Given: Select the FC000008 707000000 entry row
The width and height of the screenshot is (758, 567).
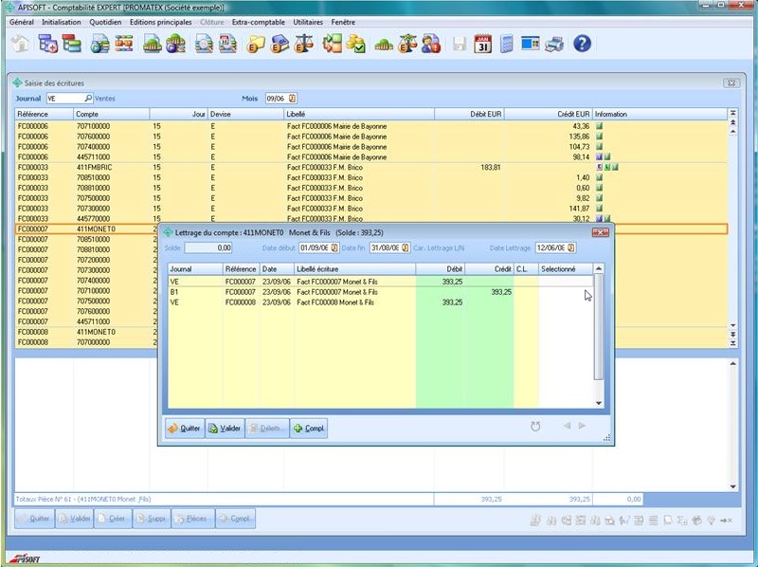Looking at the screenshot, I should click(x=86, y=342).
